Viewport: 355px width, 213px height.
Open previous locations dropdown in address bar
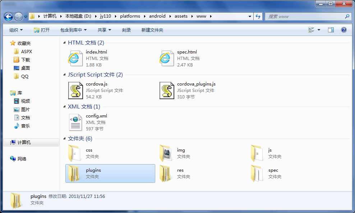pyautogui.click(x=250, y=16)
